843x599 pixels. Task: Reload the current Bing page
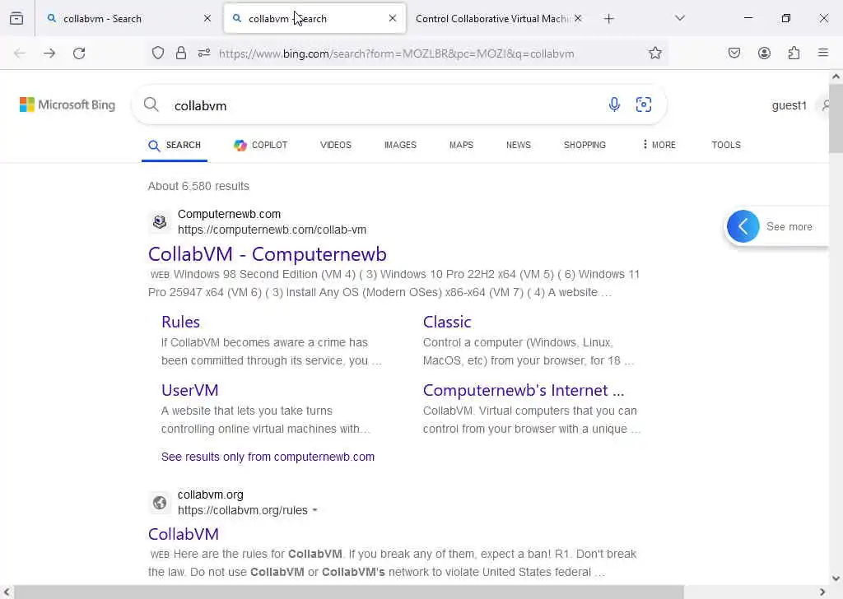coord(79,53)
